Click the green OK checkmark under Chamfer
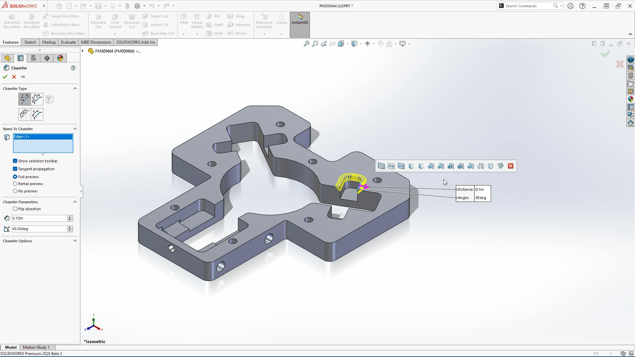Viewport: 635px width, 357px height. [x=5, y=77]
